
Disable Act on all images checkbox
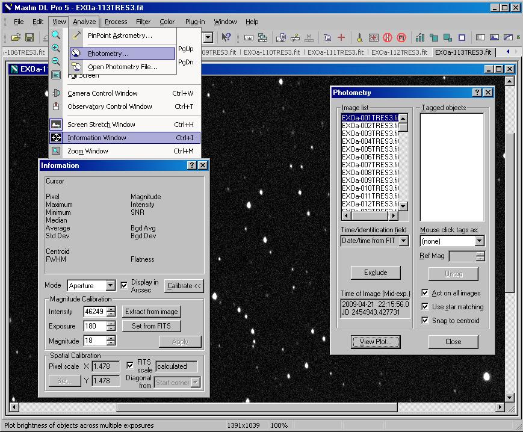tap(425, 293)
